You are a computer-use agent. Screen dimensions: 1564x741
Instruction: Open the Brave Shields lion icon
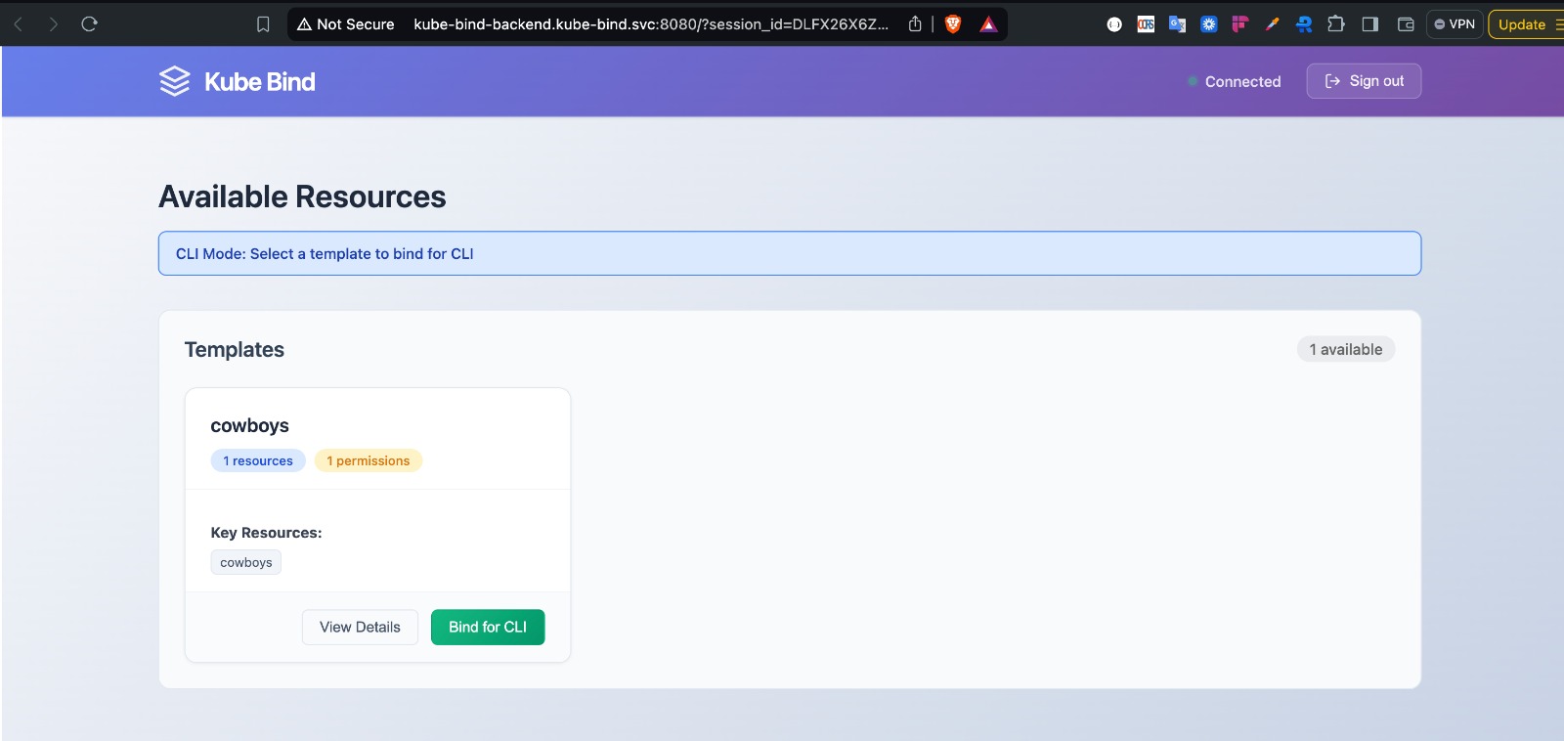pyautogui.click(x=953, y=24)
